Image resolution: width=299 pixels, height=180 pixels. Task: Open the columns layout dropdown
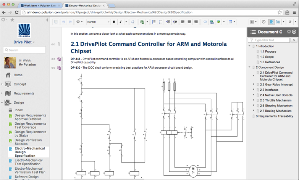(254, 22)
